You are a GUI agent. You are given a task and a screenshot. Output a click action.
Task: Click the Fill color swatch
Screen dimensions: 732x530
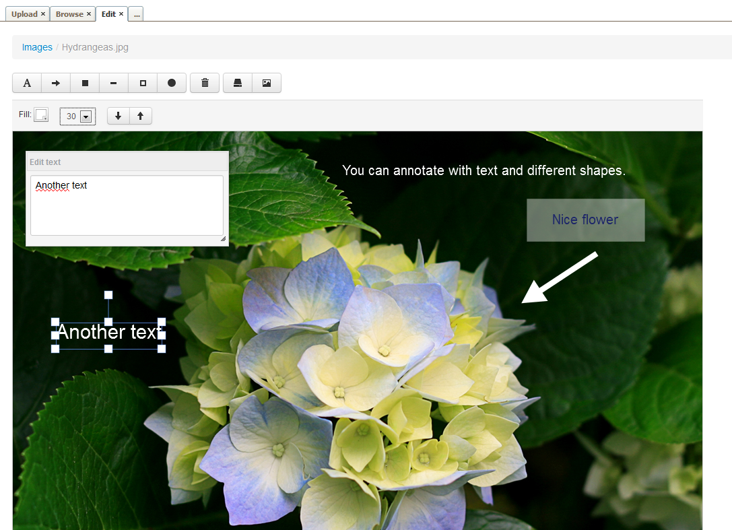coord(40,114)
